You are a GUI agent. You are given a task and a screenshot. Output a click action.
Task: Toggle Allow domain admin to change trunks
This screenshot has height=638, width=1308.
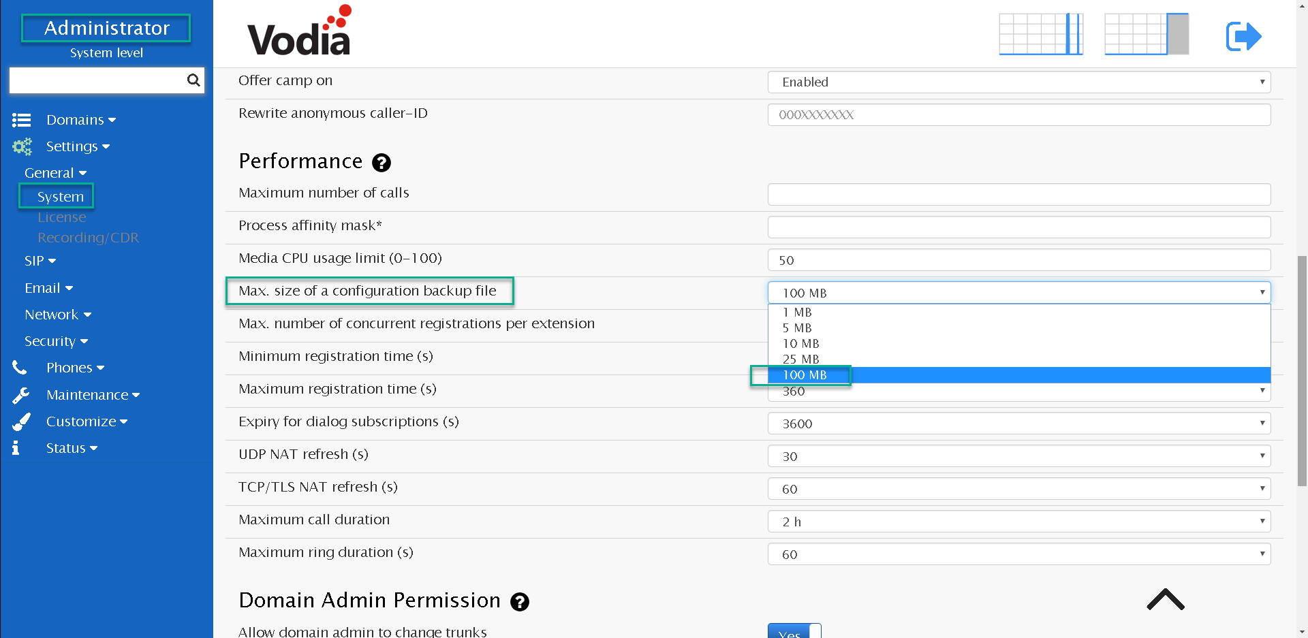(x=794, y=631)
